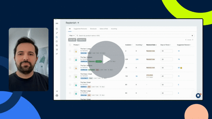The image size is (212, 119).
Task: Sort by the Days of Stock column
Action: [166, 45]
